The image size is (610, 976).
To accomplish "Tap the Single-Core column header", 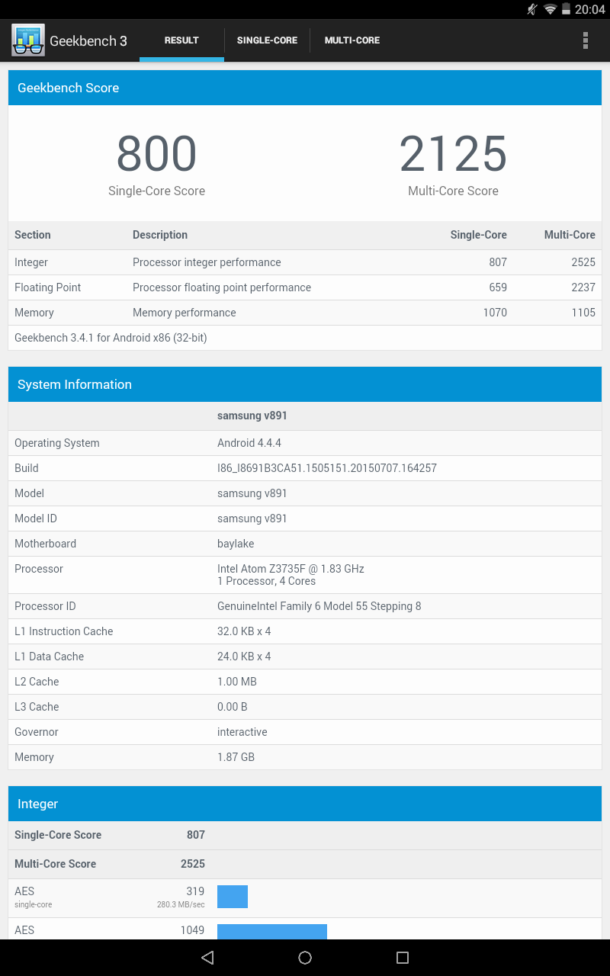I will 479,235.
